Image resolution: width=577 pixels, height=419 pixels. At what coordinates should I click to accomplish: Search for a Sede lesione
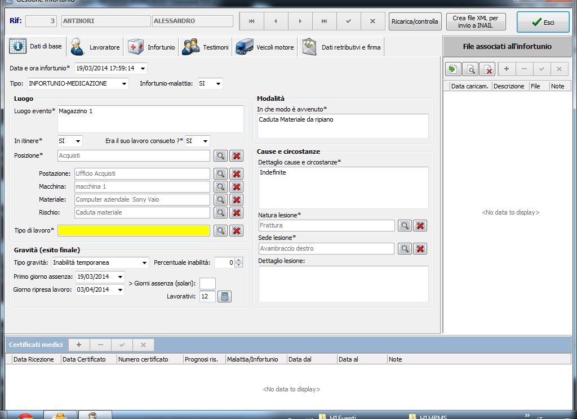coord(405,249)
